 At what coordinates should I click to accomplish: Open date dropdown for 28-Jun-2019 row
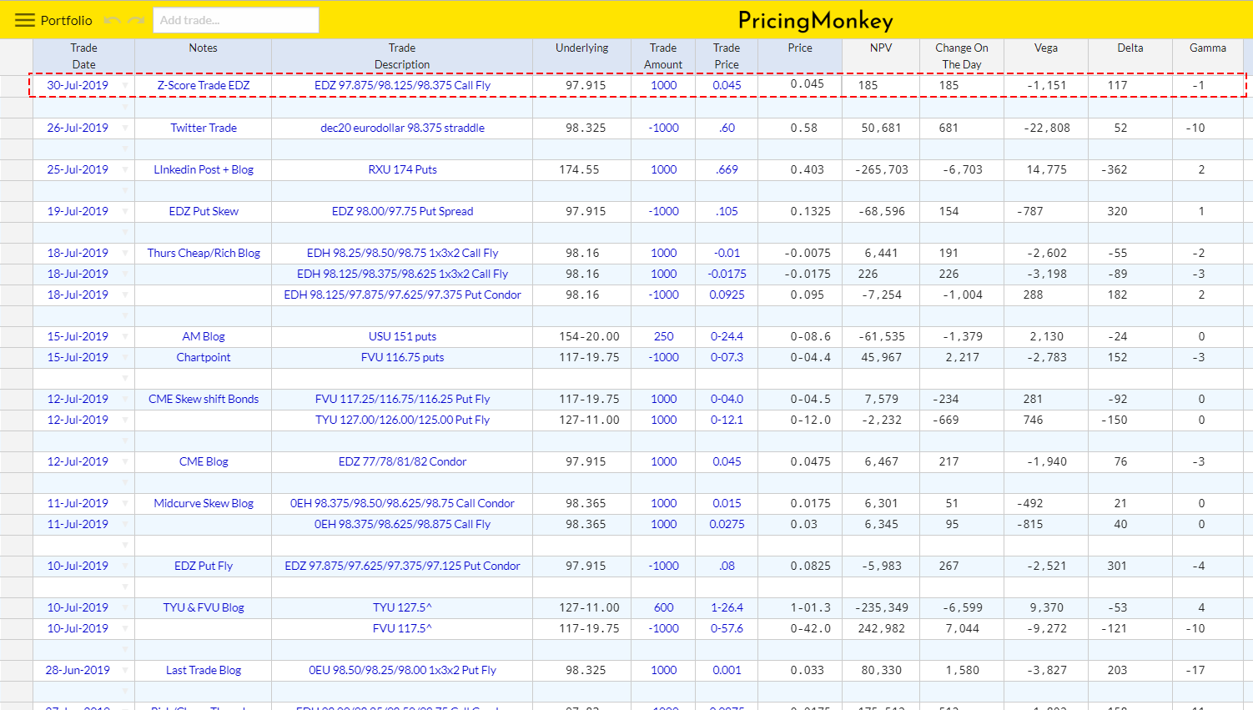[125, 670]
